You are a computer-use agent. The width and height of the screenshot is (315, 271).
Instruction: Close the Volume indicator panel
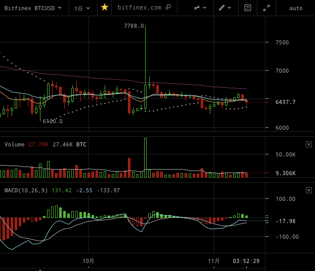309,144
